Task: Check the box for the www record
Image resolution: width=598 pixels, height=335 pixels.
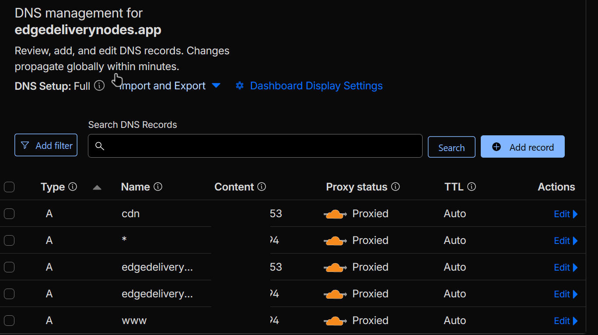Action: [9, 321]
